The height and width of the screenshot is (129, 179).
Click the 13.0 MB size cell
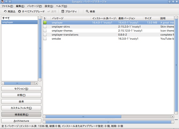coord(152,22)
